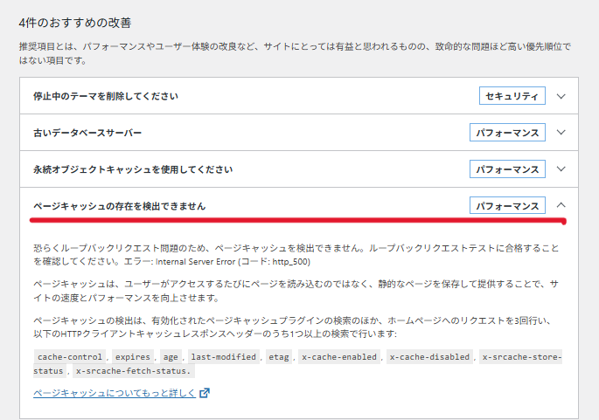Click ページキャッシュの存在を検出できません title
The image size is (599, 420).
coord(120,206)
